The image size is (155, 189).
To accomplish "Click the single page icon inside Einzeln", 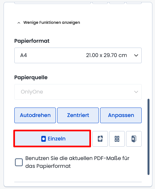I will pos(44,139).
